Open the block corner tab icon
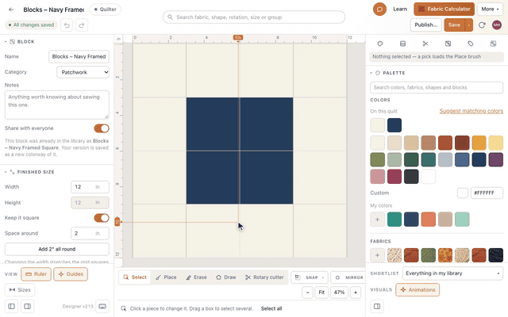 tap(448, 44)
